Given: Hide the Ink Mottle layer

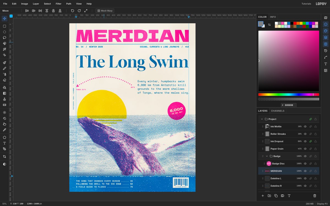Looking at the screenshot, I should click(x=305, y=127).
